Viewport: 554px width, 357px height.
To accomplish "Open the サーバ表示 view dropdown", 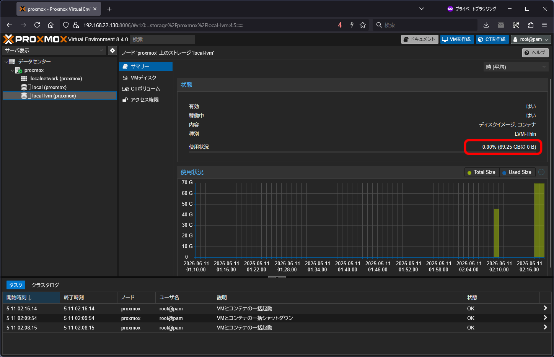I will (54, 50).
